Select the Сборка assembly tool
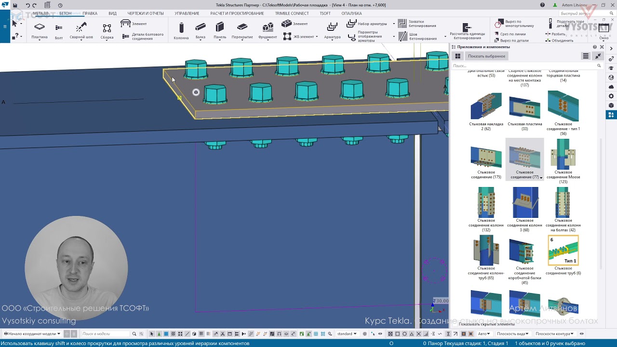Screen dimensions: 617x347 pyautogui.click(x=107, y=32)
